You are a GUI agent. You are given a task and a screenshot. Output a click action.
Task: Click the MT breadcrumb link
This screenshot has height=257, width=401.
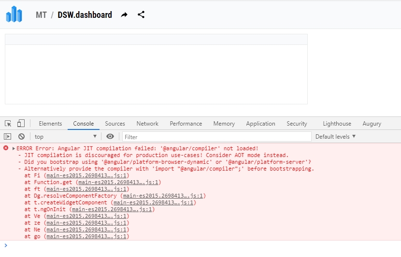pyautogui.click(x=41, y=15)
